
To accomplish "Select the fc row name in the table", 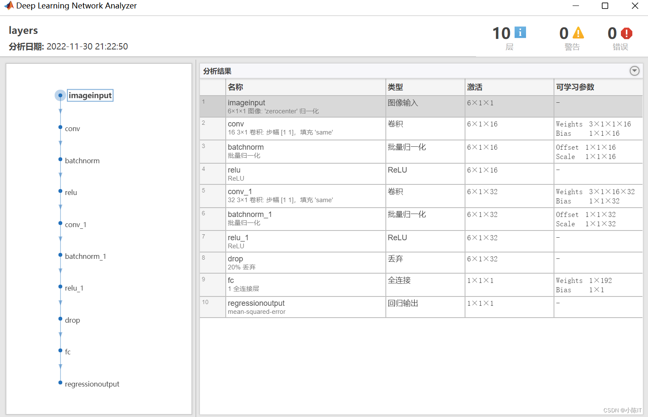I will point(231,280).
